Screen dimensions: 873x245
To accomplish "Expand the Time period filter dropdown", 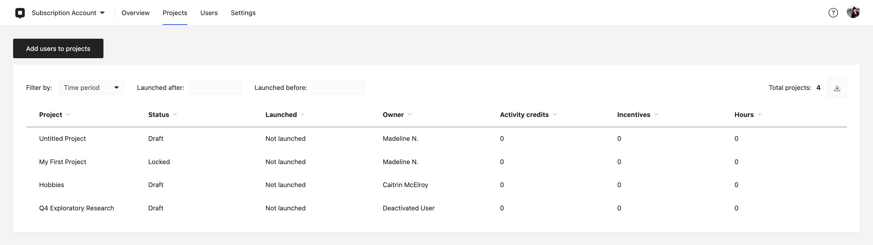I will 91,88.
